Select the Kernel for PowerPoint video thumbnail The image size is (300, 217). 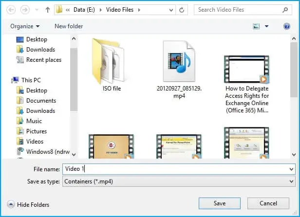click(x=179, y=146)
